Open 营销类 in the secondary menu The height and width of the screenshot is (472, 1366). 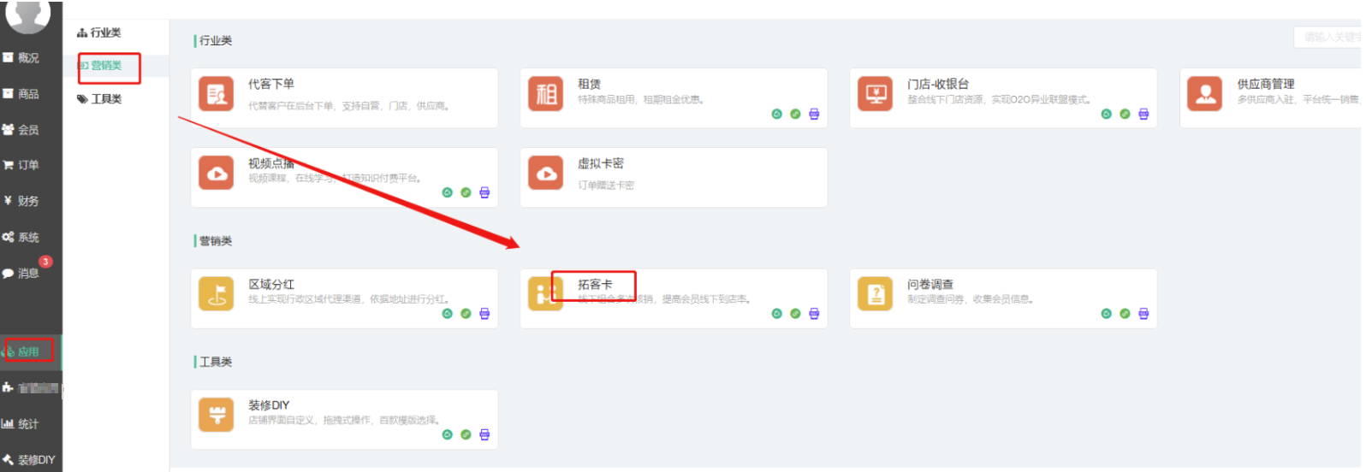(x=106, y=66)
